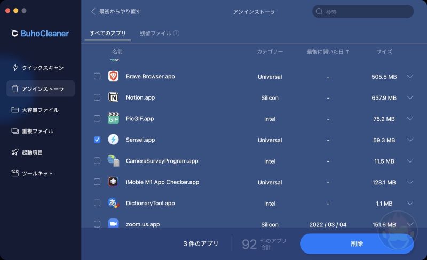Click the CameraSurveyProgram.app name
This screenshot has width=427, height=260.
[162, 161]
